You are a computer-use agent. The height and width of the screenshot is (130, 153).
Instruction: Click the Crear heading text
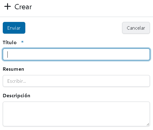tap(23, 7)
